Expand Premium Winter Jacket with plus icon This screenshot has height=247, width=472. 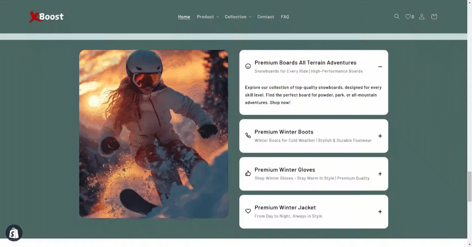click(x=380, y=212)
